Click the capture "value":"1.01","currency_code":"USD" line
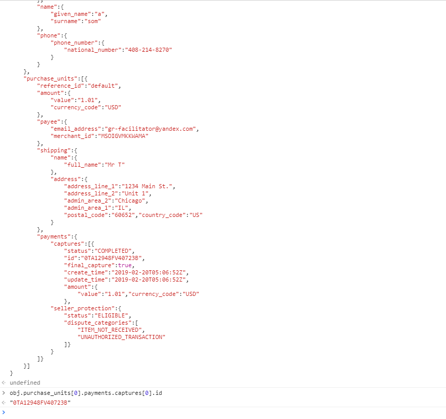The image size is (446, 419). 139,294
